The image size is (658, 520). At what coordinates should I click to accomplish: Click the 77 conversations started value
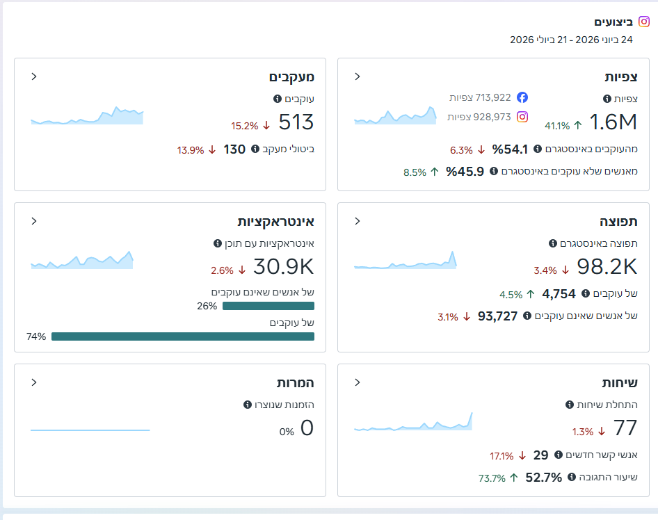pyautogui.click(x=626, y=428)
